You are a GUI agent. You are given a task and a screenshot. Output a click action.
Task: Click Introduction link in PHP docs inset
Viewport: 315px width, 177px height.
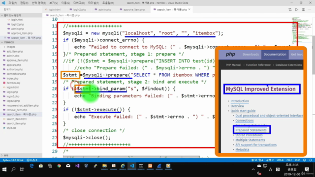[240, 101]
